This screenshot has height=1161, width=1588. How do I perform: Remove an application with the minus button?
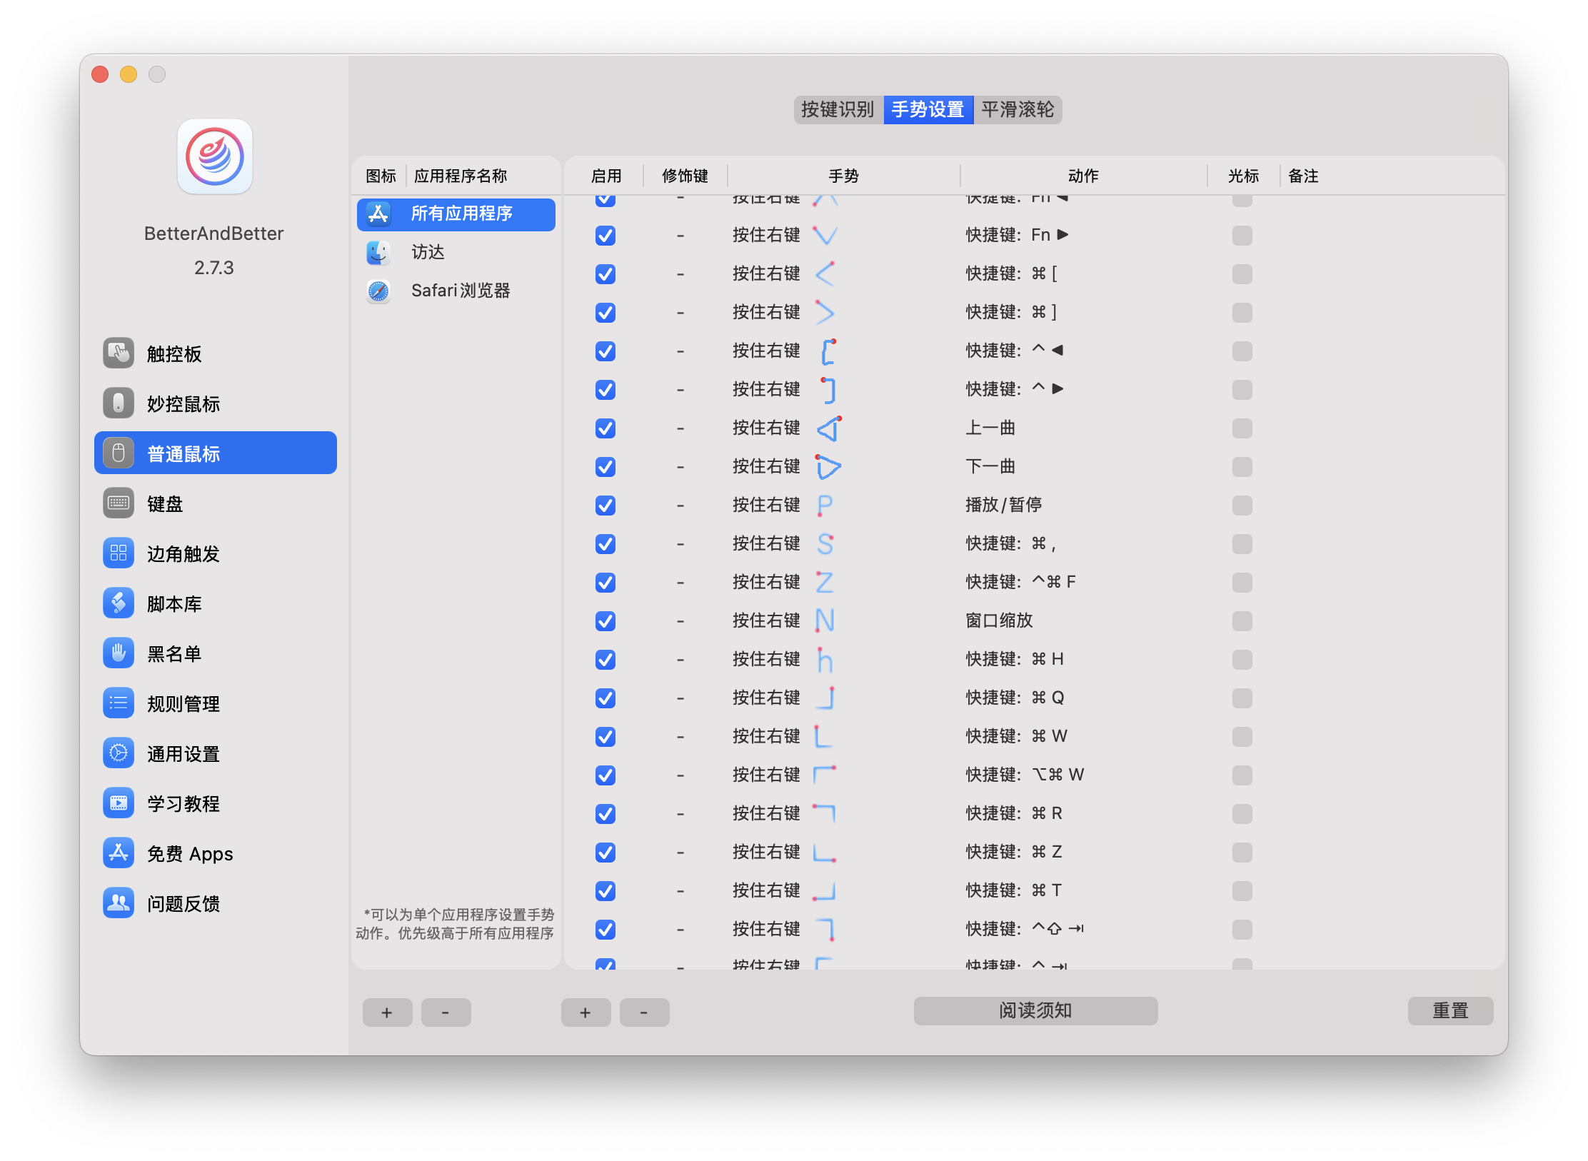tap(446, 1012)
